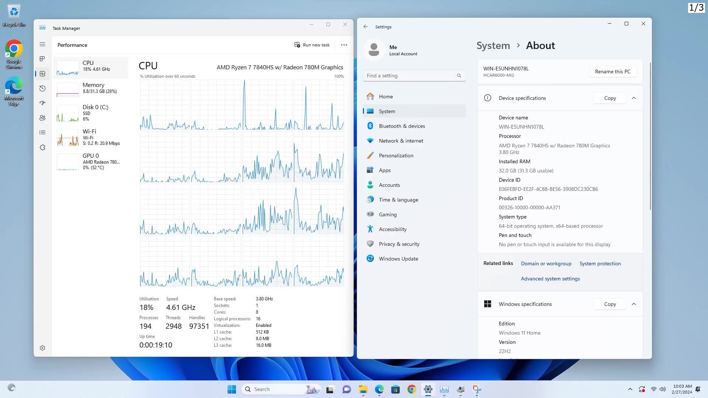This screenshot has width=708, height=398.
Task: Open System protection link
Action: (x=600, y=263)
